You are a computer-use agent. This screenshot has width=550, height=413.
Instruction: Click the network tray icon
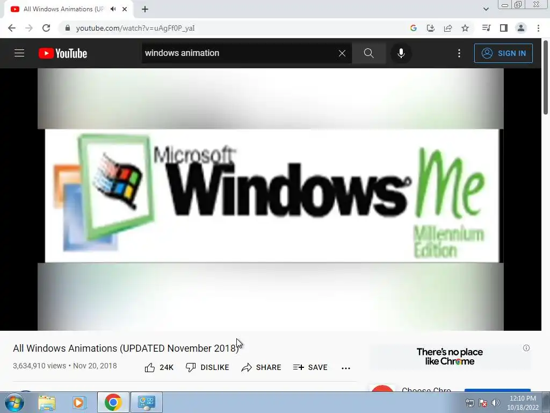coord(470,403)
